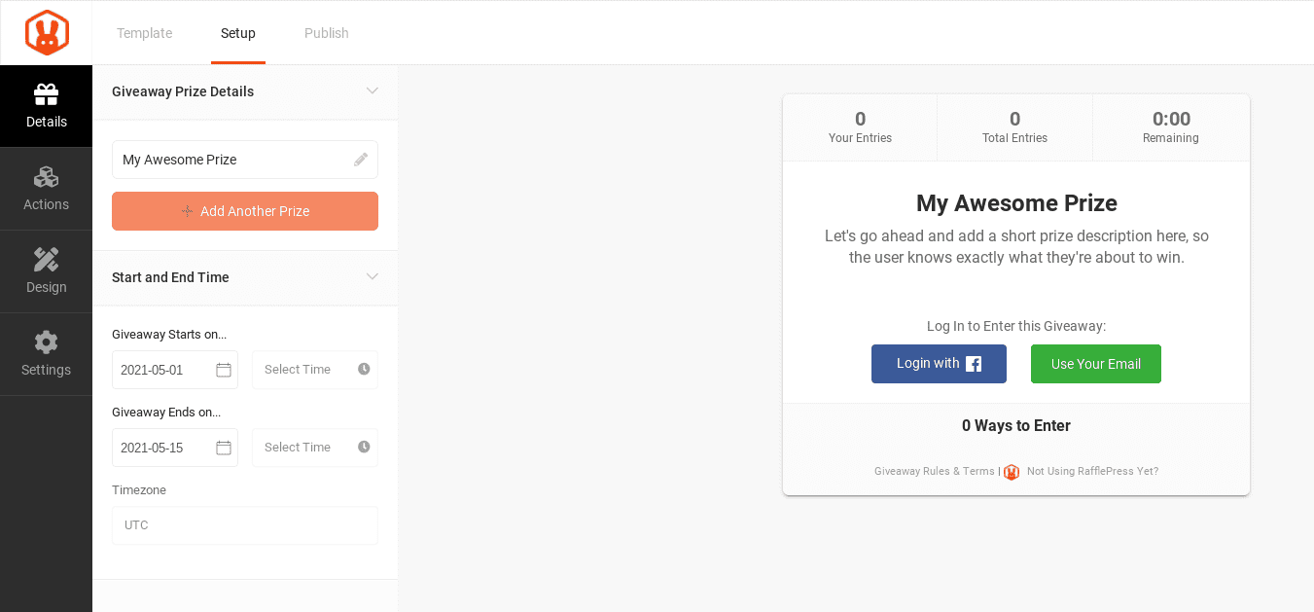Screen dimensions: 1314x612
Task: Click the Use Your Email button
Action: click(x=1095, y=363)
